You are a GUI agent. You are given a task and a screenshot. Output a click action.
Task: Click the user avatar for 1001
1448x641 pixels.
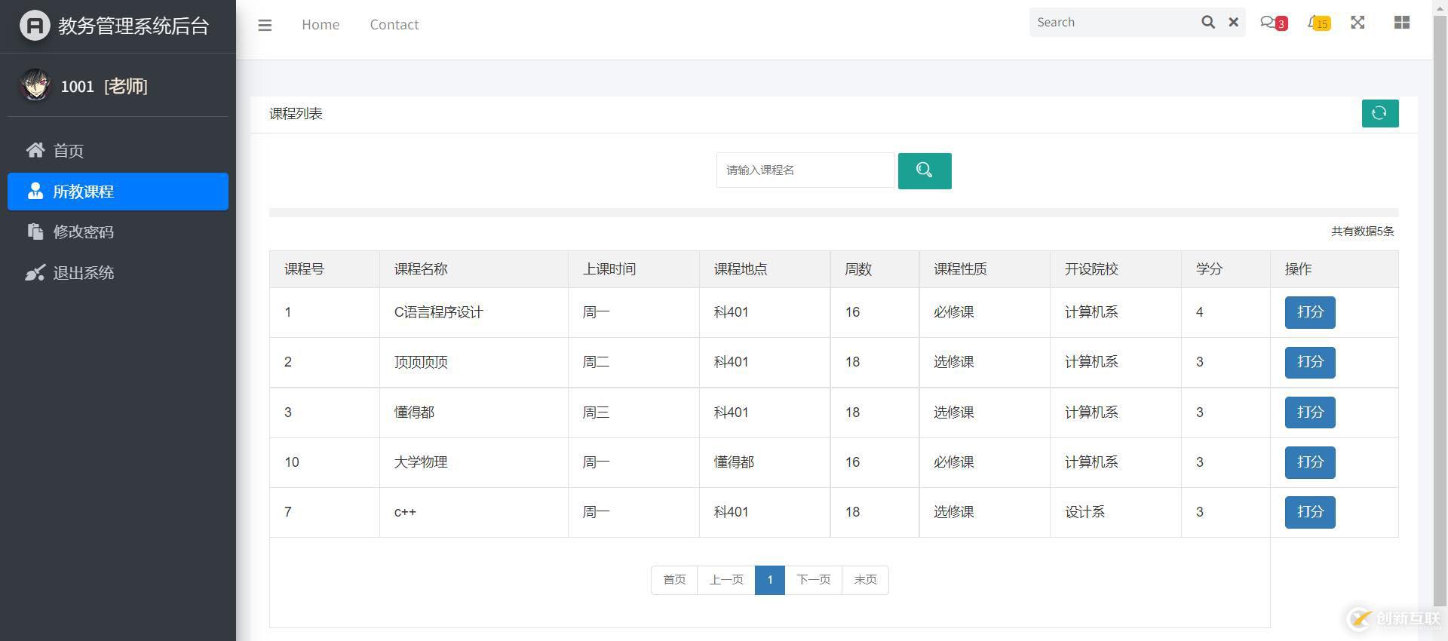[x=35, y=85]
